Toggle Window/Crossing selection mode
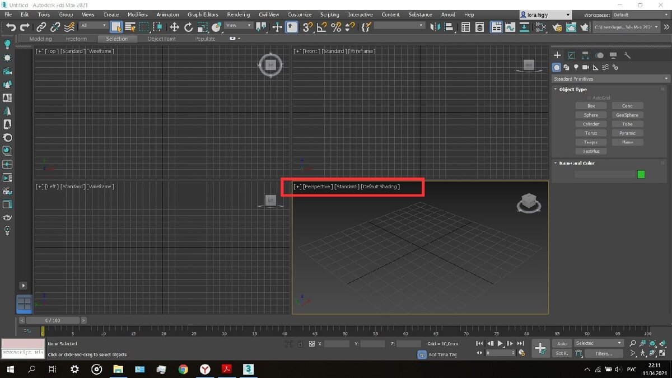Screen dimensions: 672x378 tap(158, 26)
